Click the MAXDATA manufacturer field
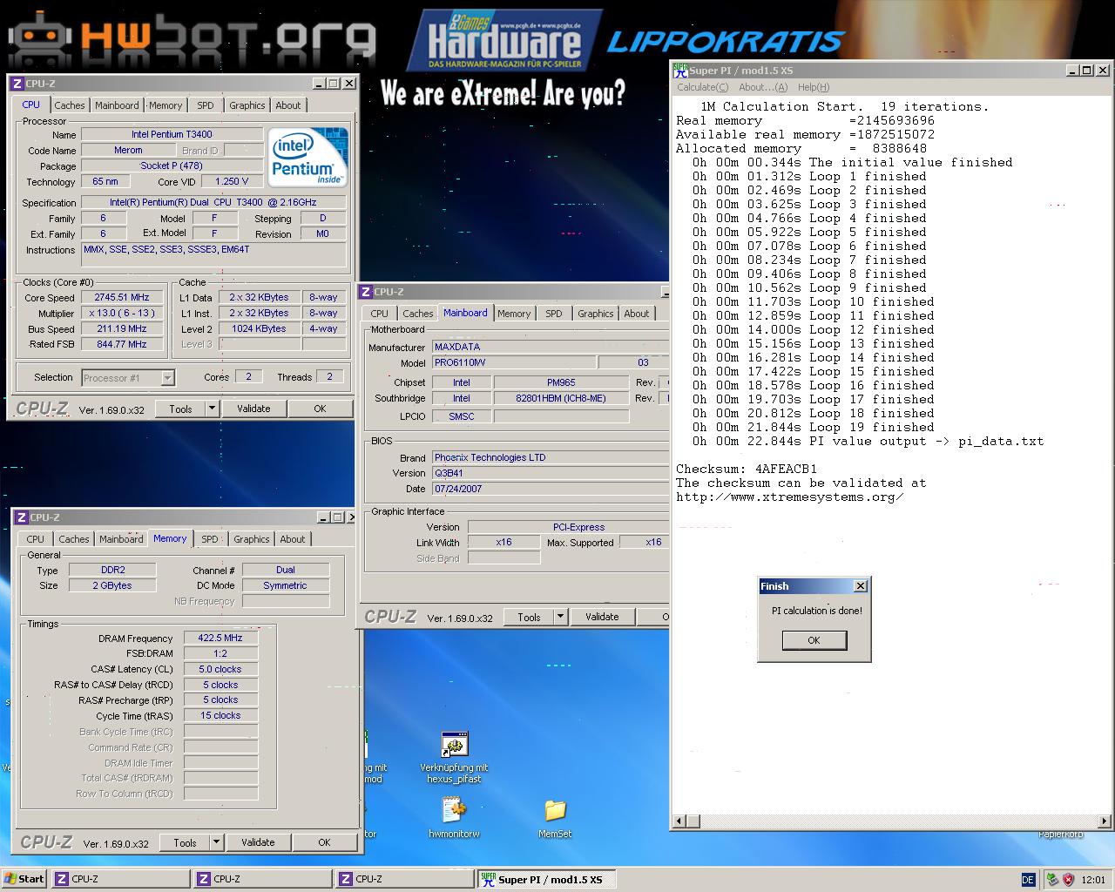 click(x=551, y=347)
